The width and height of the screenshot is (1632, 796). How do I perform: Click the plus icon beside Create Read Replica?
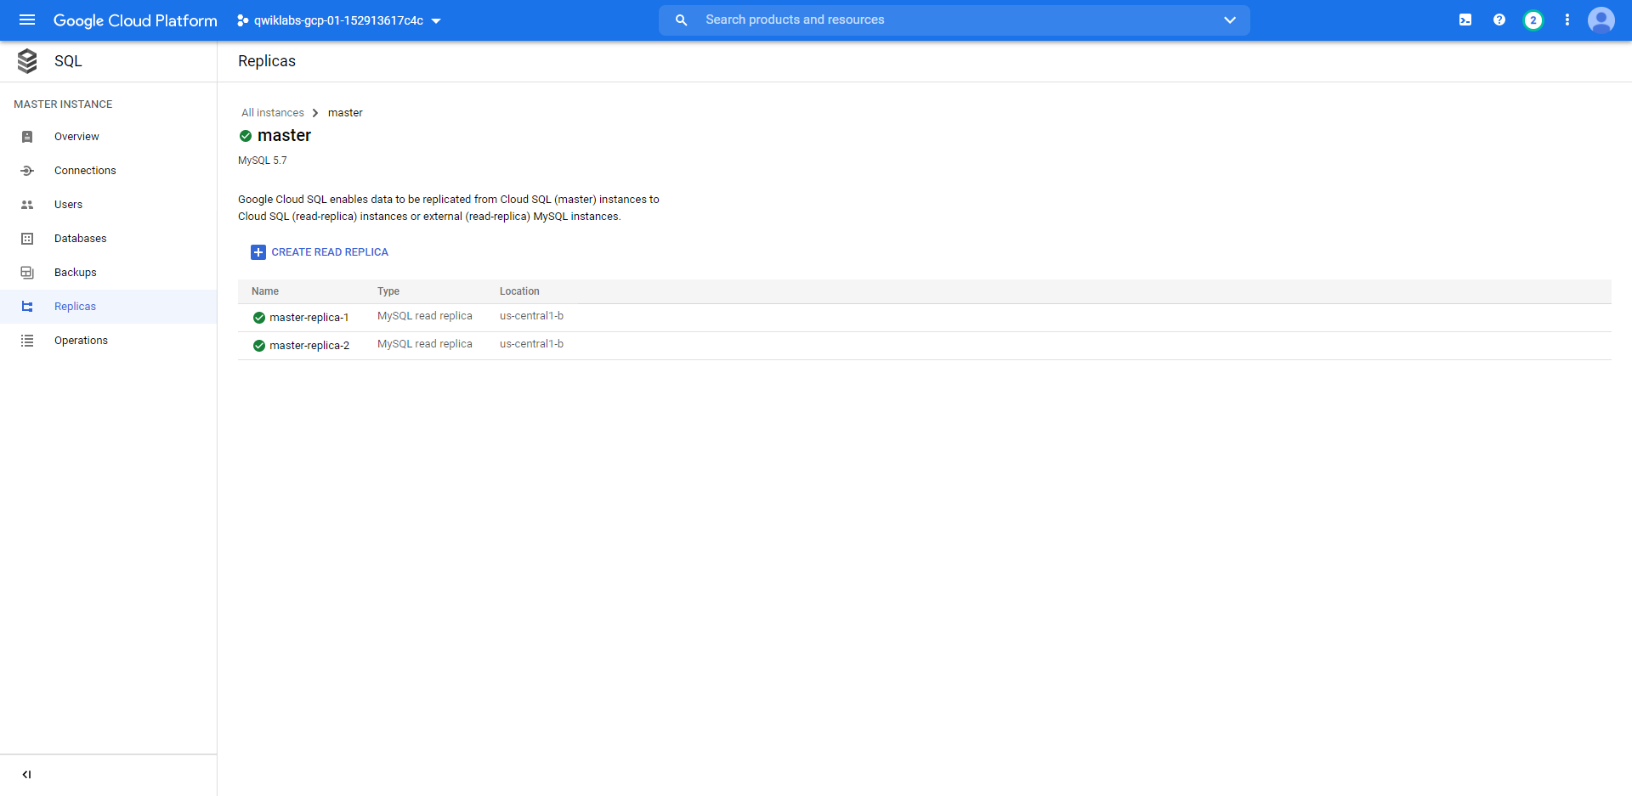coord(258,252)
